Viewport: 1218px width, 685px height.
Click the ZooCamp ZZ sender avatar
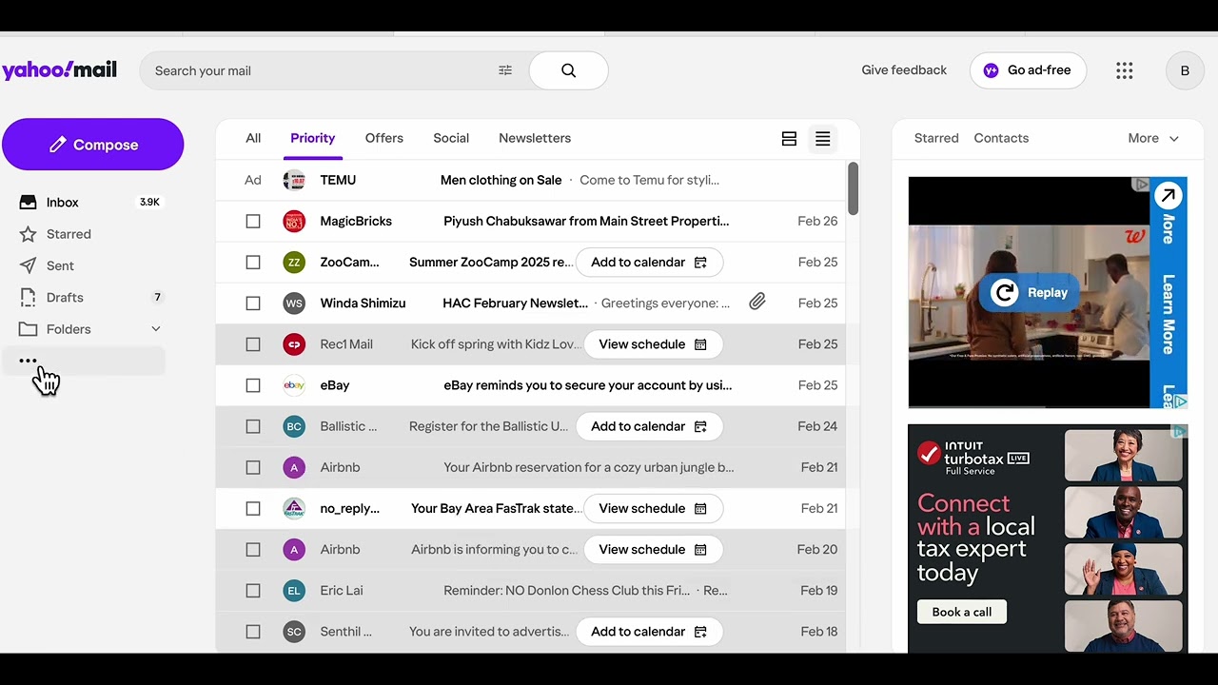(x=294, y=262)
